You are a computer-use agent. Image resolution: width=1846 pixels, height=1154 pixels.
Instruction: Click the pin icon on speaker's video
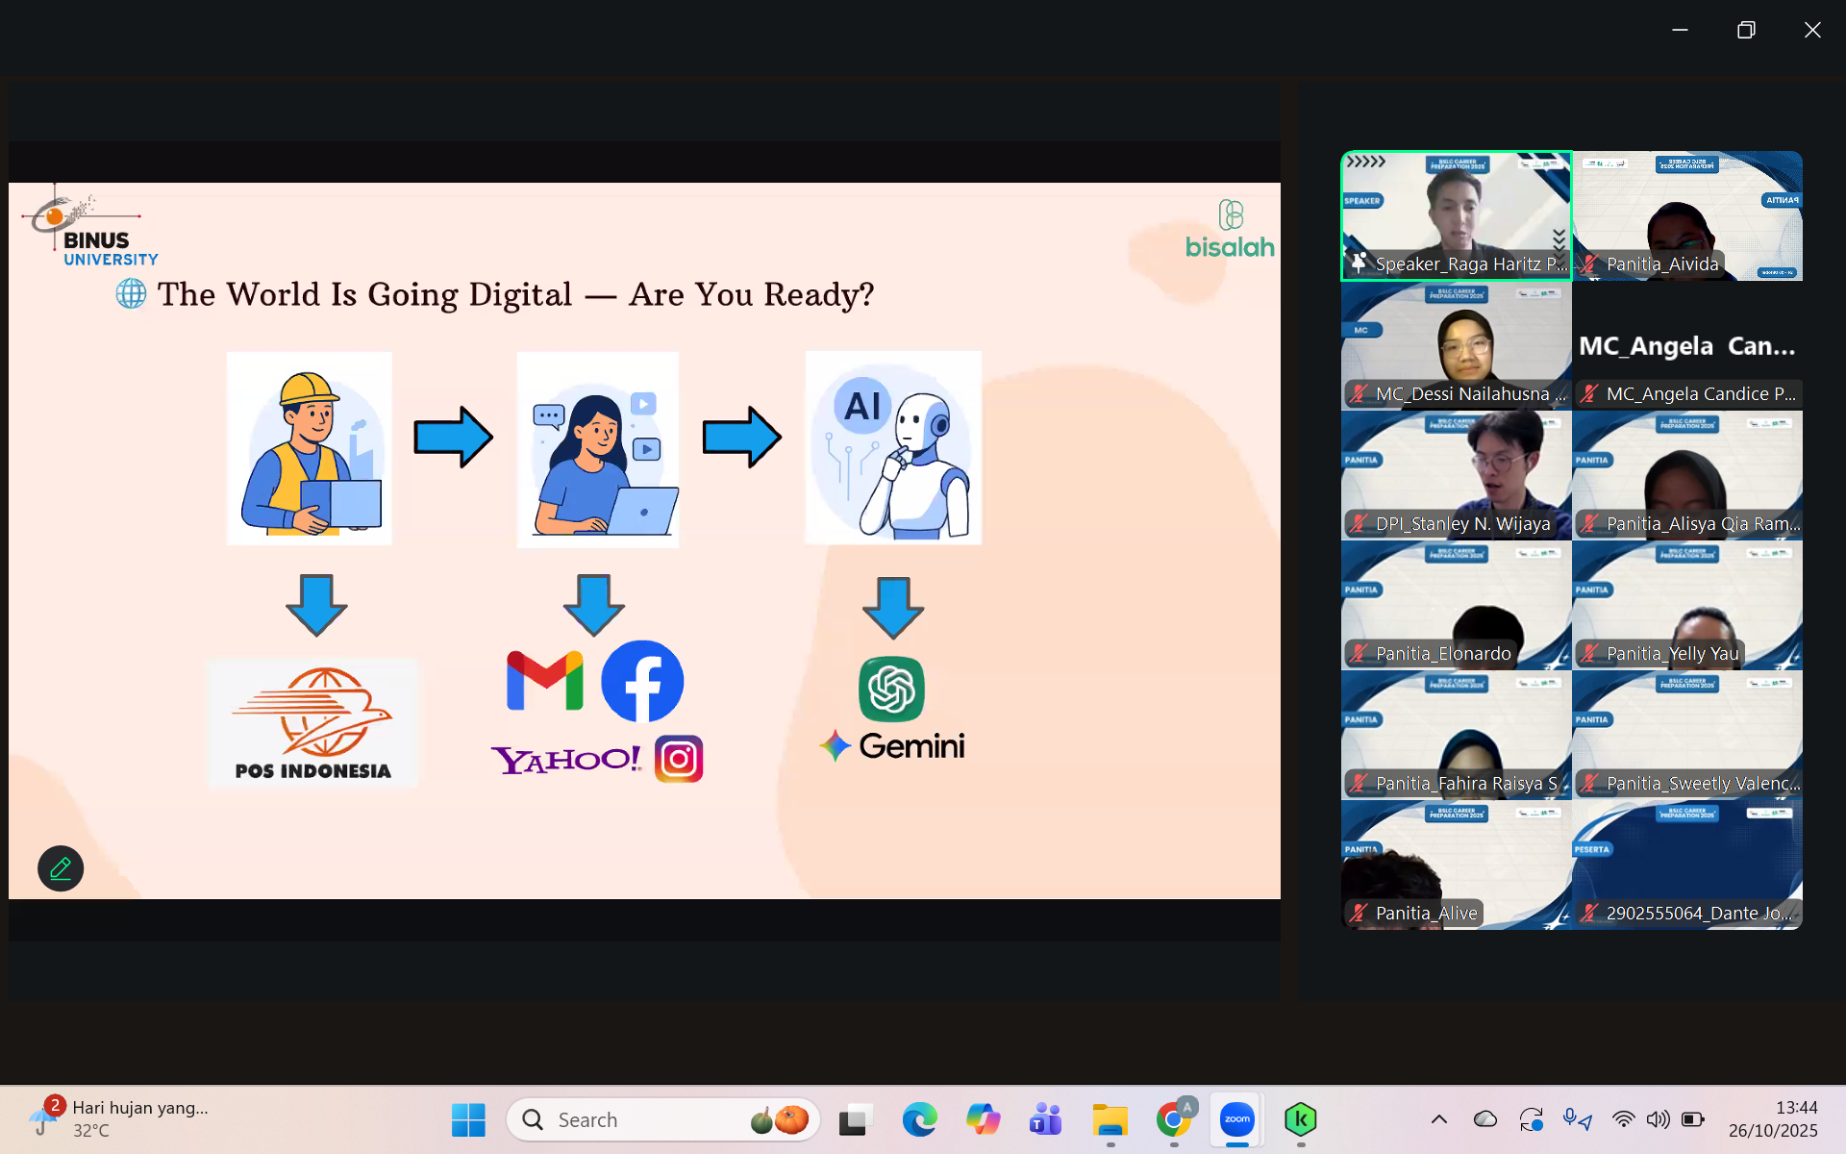click(x=1359, y=263)
